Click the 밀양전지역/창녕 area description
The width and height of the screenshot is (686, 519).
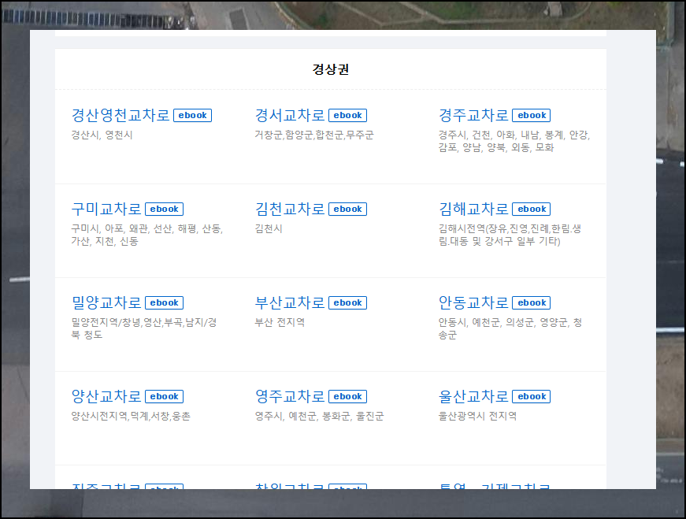coord(144,328)
